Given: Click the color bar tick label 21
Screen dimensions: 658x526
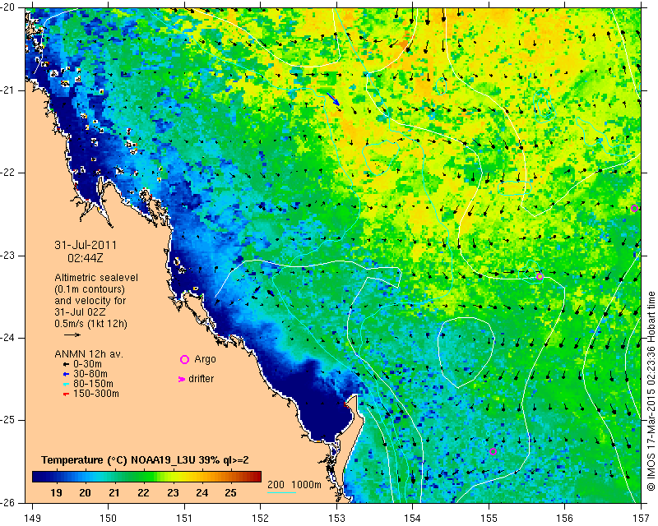Looking at the screenshot, I should click(x=114, y=493).
